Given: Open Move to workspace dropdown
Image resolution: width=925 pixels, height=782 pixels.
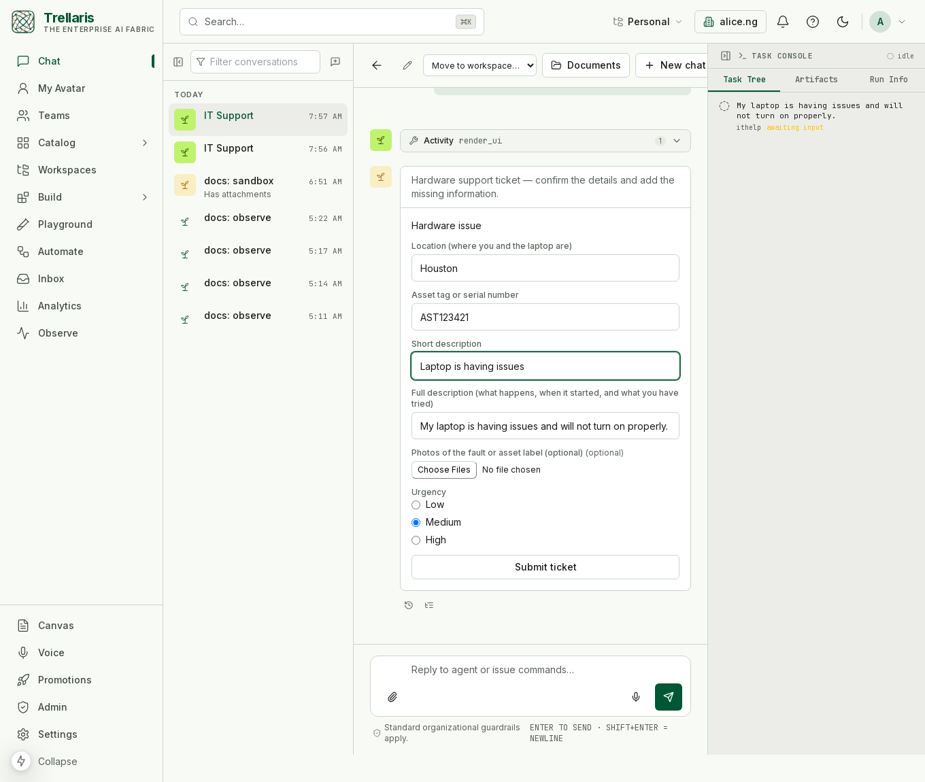Looking at the screenshot, I should [x=480, y=65].
